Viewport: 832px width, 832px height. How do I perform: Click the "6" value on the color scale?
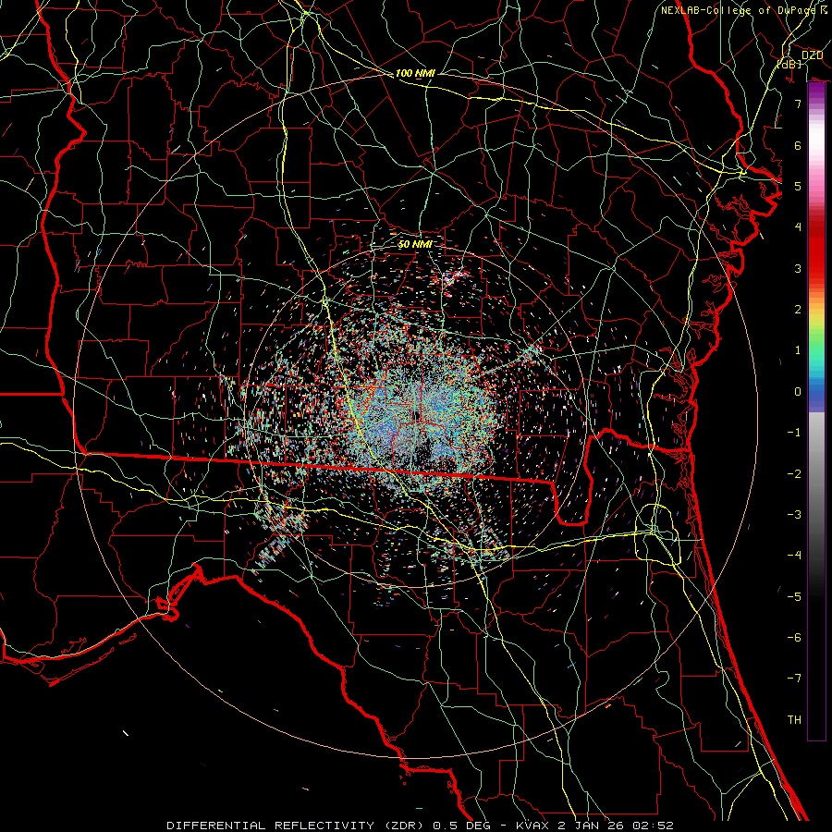pyautogui.click(x=798, y=145)
